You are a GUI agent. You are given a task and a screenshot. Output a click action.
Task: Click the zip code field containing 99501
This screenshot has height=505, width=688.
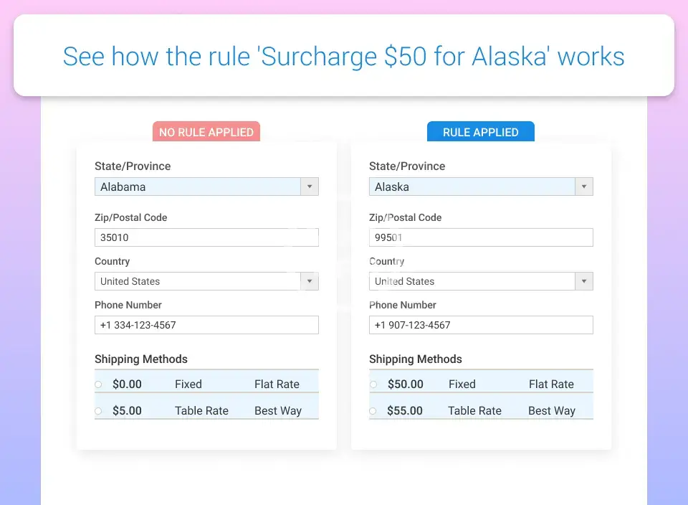point(481,237)
